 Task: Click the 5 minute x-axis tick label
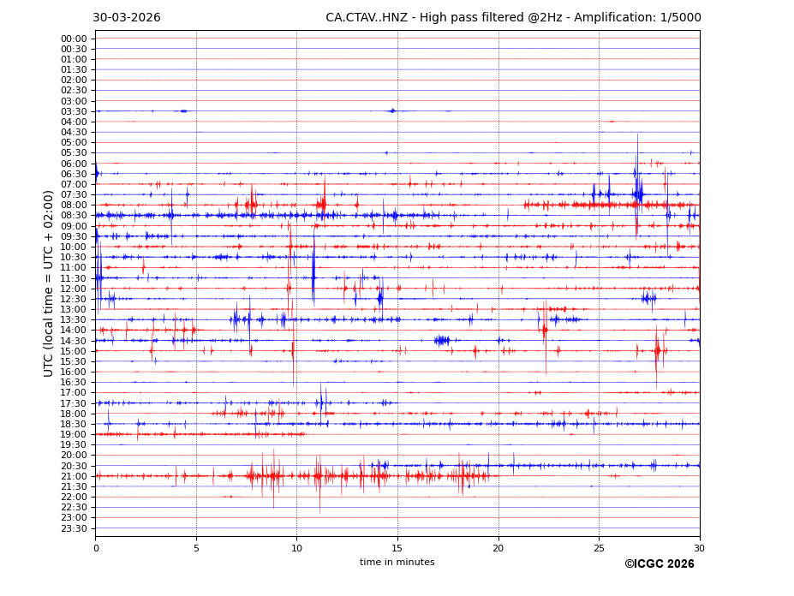(196, 549)
